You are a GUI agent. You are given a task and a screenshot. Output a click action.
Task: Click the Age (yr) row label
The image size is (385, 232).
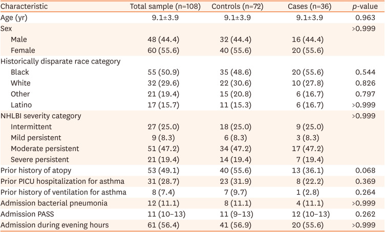click(x=14, y=17)
